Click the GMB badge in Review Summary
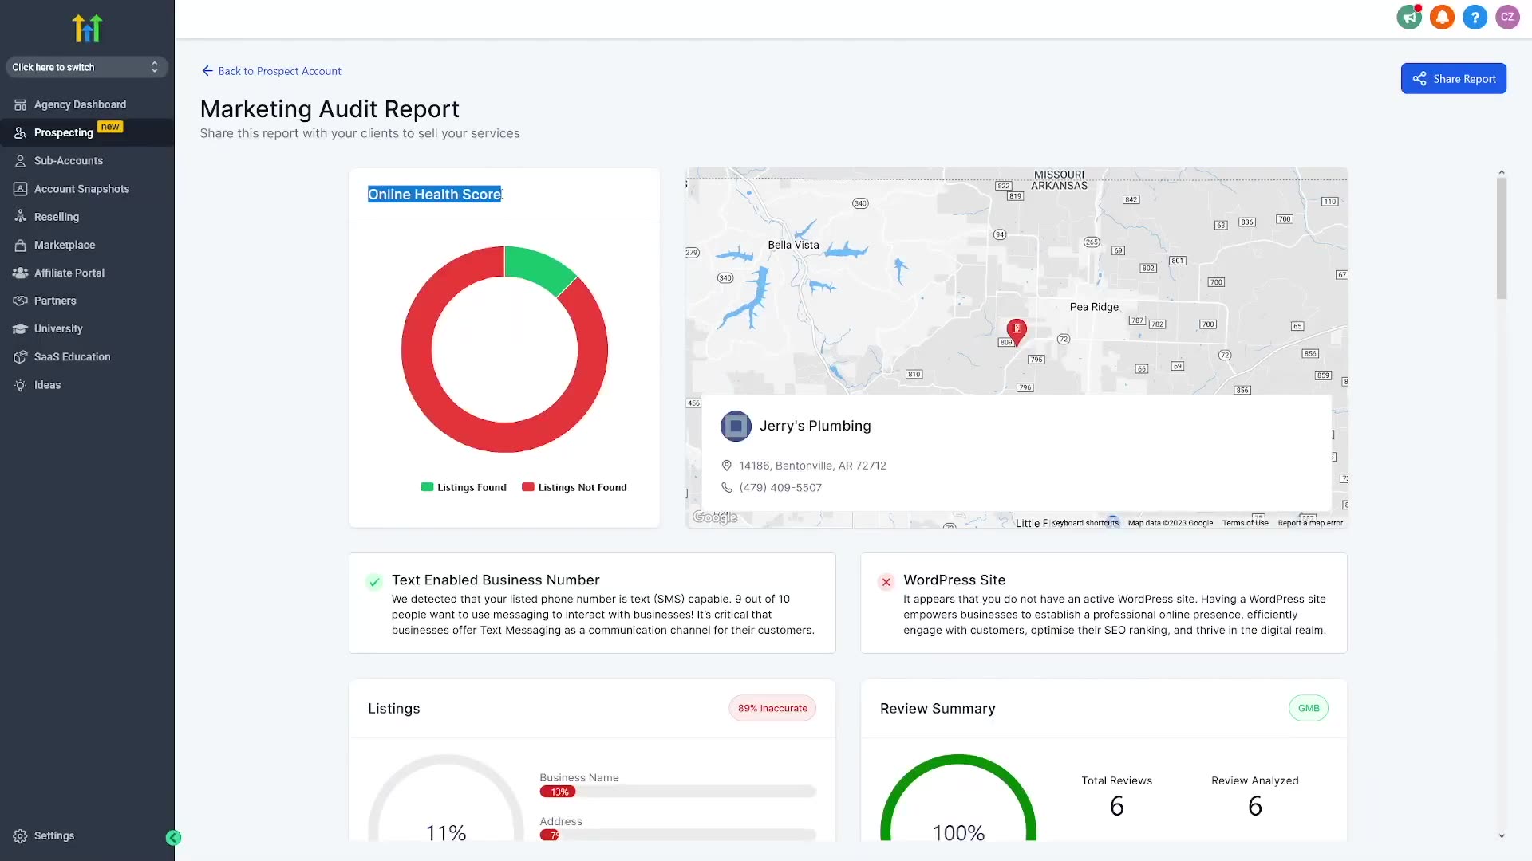 pos(1309,708)
